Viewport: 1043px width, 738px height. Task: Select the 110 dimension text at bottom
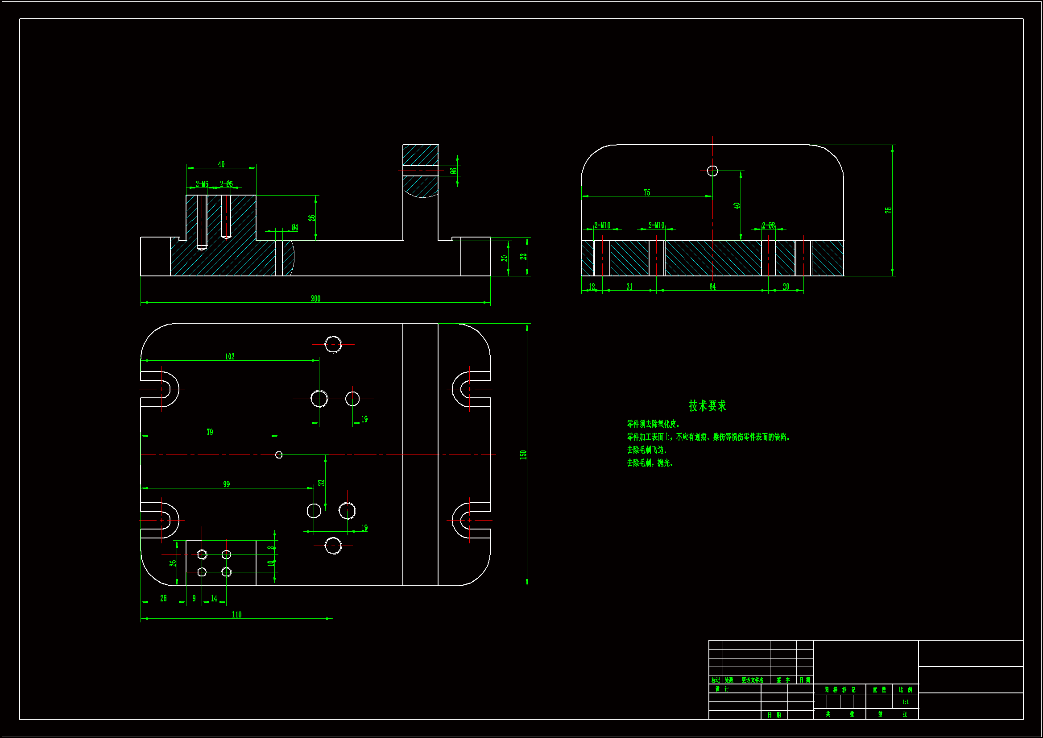[x=237, y=615]
